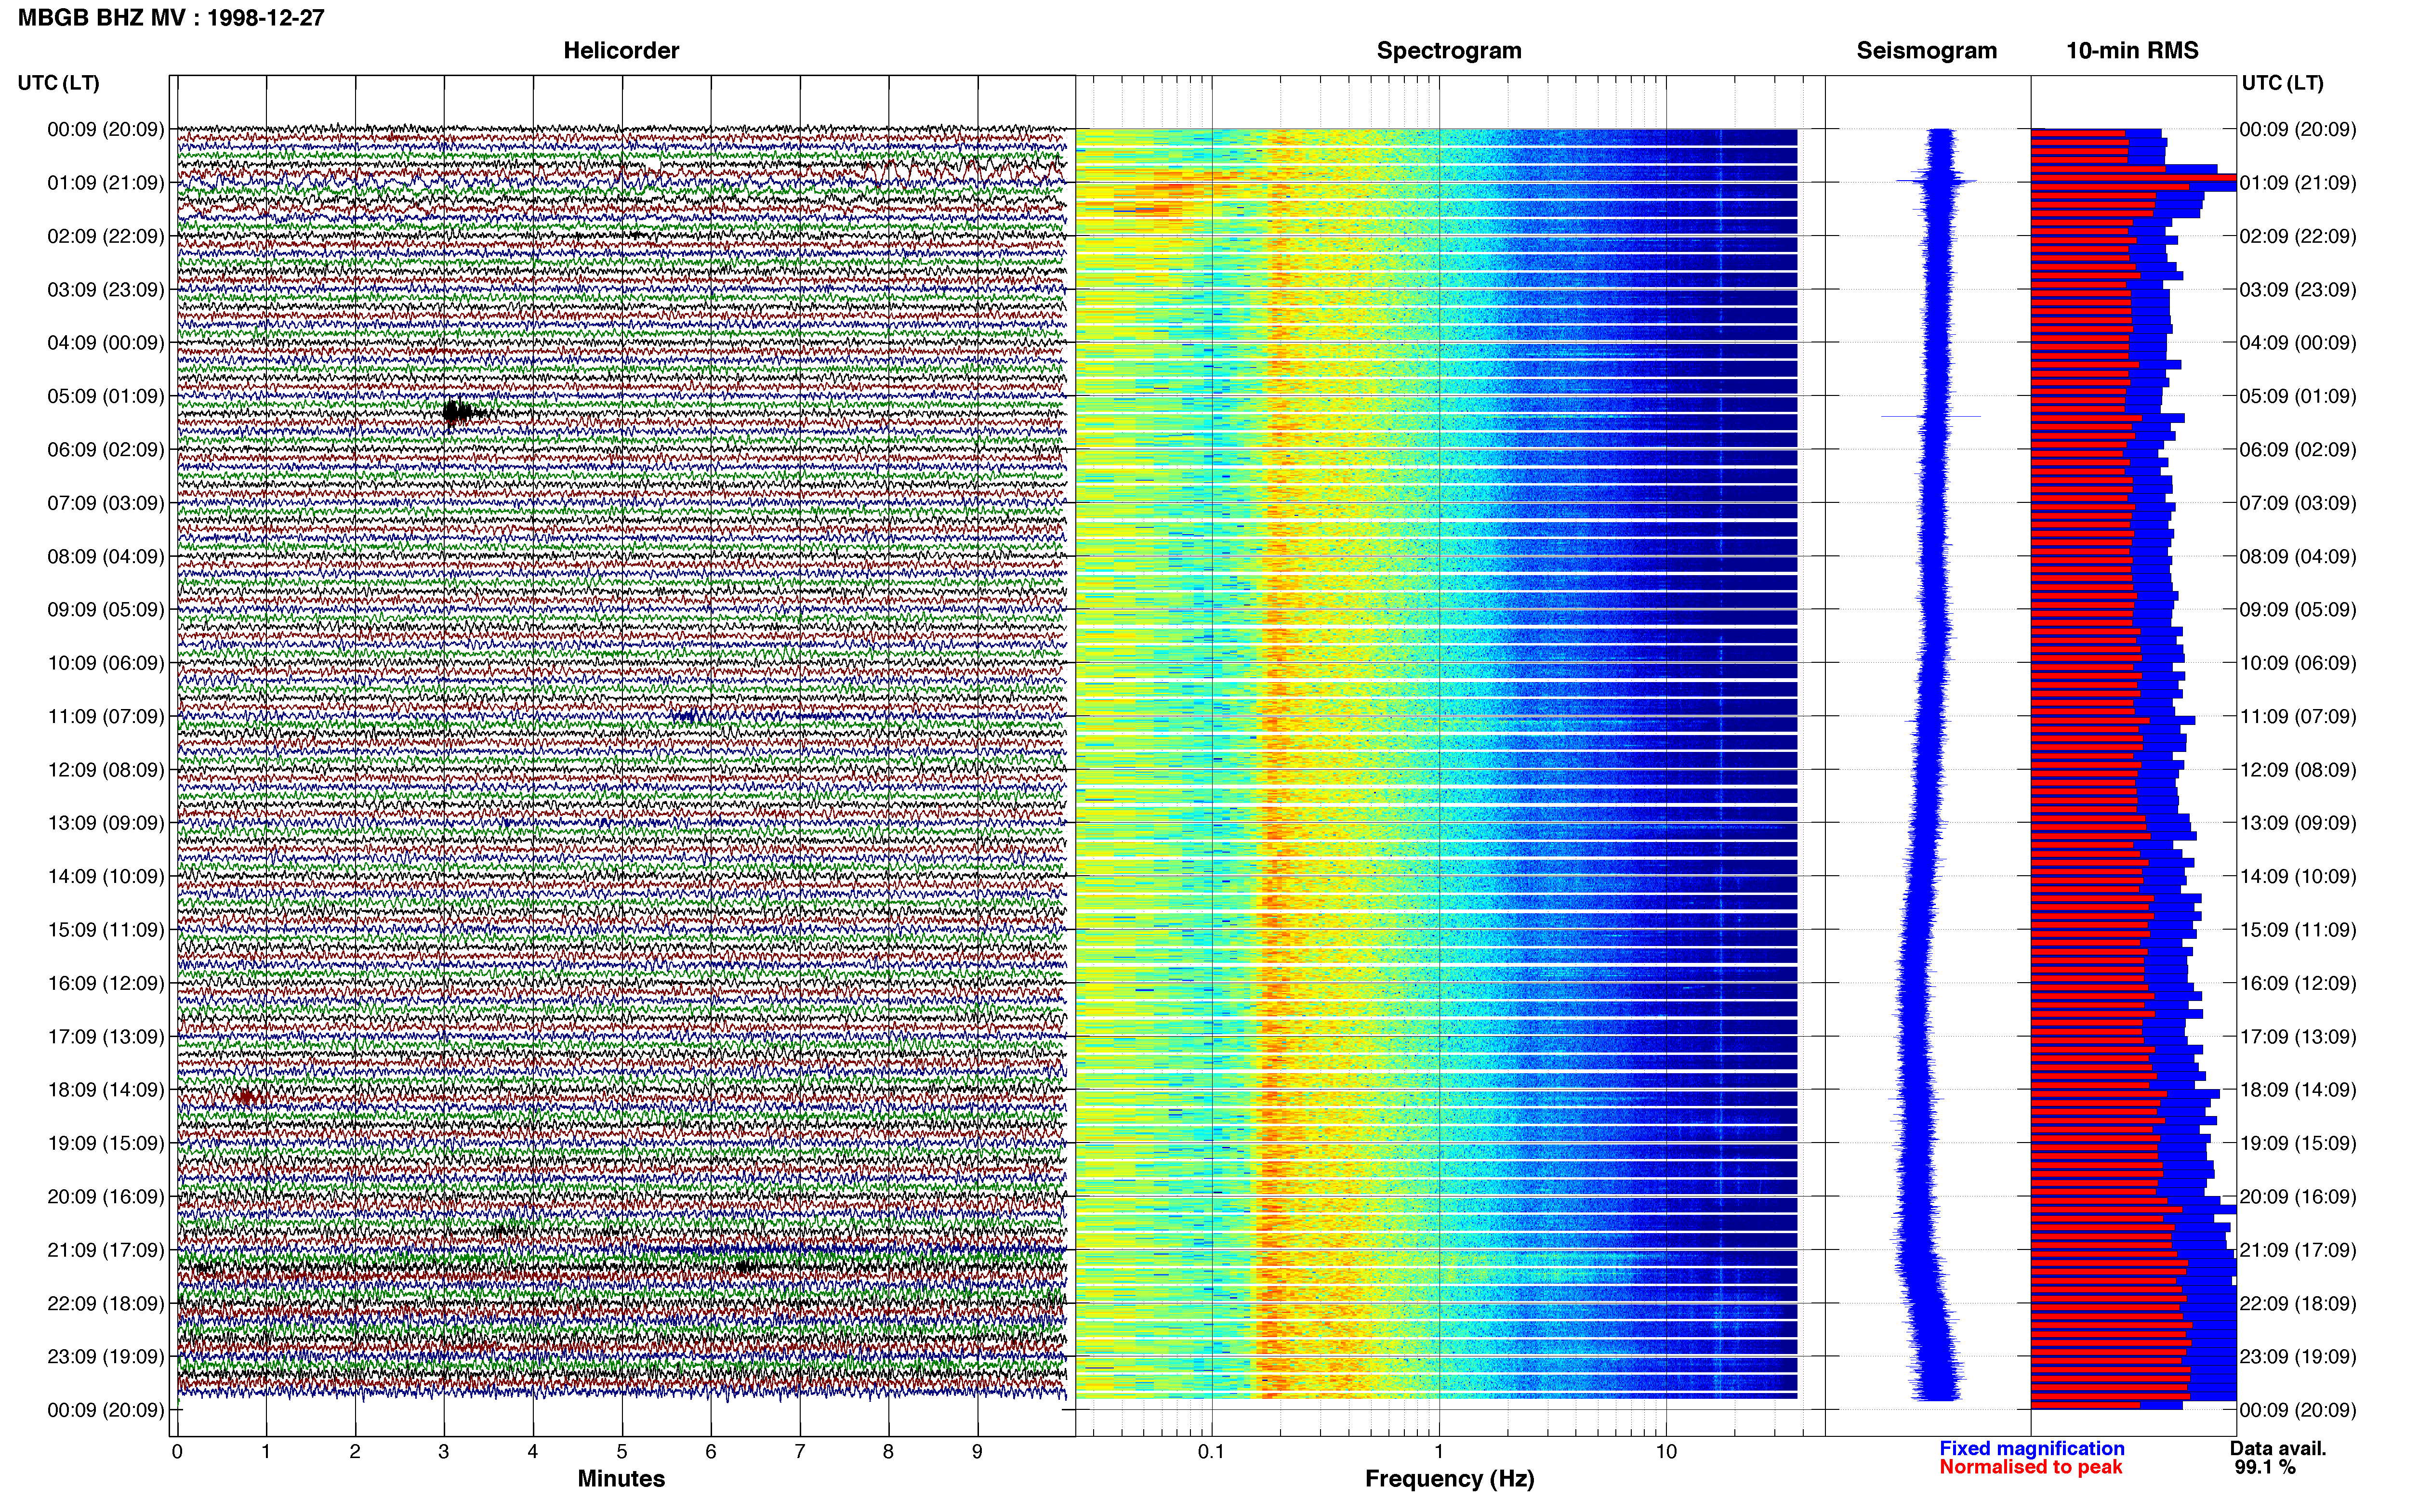Image resolution: width=2418 pixels, height=1512 pixels.
Task: Click the left UTC (LT) axis label
Action: click(x=59, y=83)
